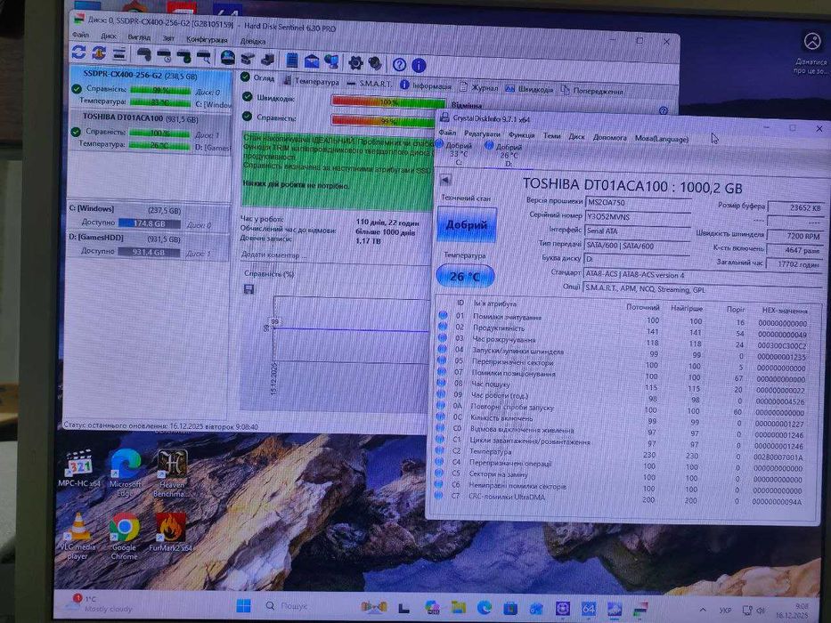Image resolution: width=831 pixels, height=623 pixels.
Task: Click the globe toolbar icon in Hard Disk Sentinel
Action: pos(228,58)
